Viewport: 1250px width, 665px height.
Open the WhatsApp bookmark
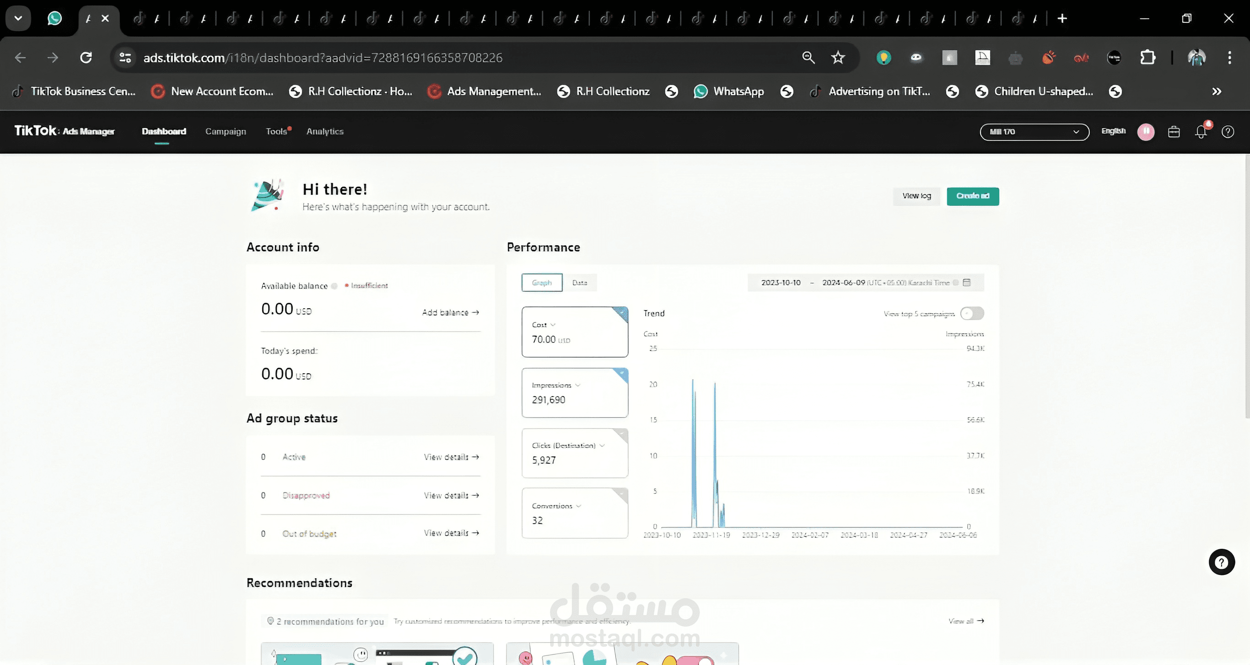[729, 91]
